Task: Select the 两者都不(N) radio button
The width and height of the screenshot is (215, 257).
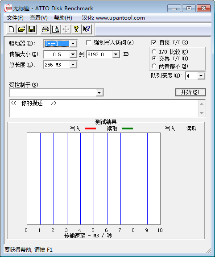Action: tap(154, 66)
